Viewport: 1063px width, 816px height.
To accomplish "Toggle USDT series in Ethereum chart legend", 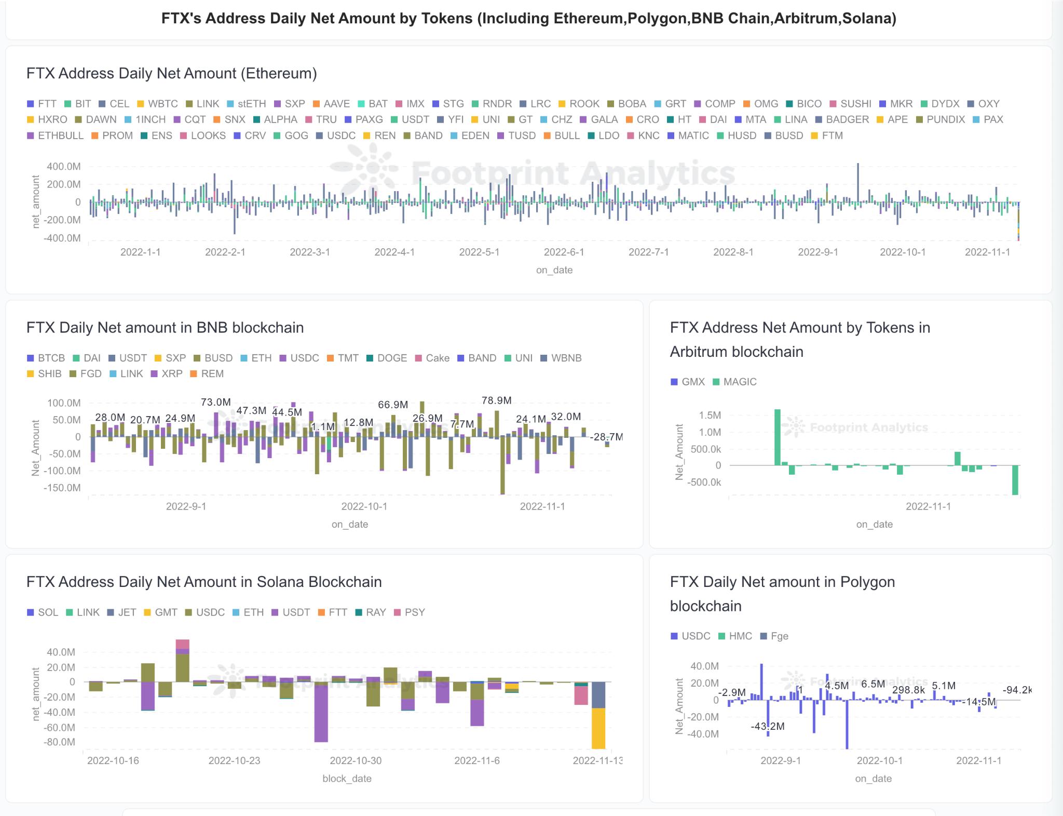I will click(410, 119).
